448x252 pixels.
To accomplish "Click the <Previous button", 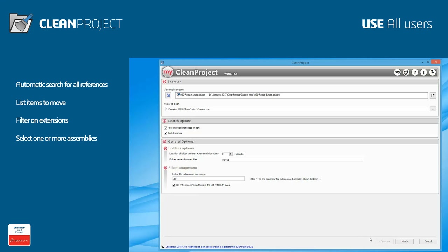I will click(384, 241).
